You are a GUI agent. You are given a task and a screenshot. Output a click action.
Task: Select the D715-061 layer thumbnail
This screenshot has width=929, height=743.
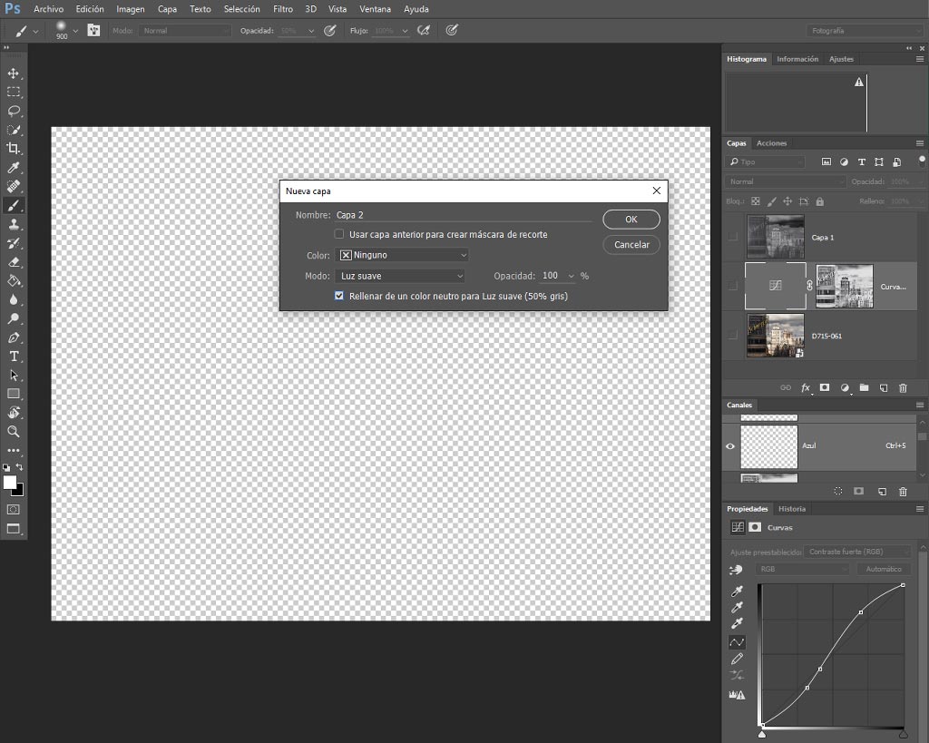[775, 336]
